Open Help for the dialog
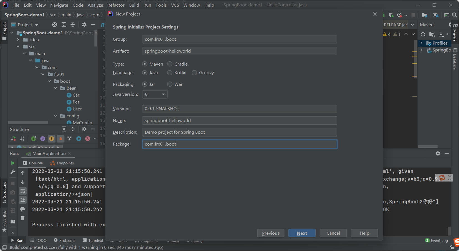 point(364,233)
